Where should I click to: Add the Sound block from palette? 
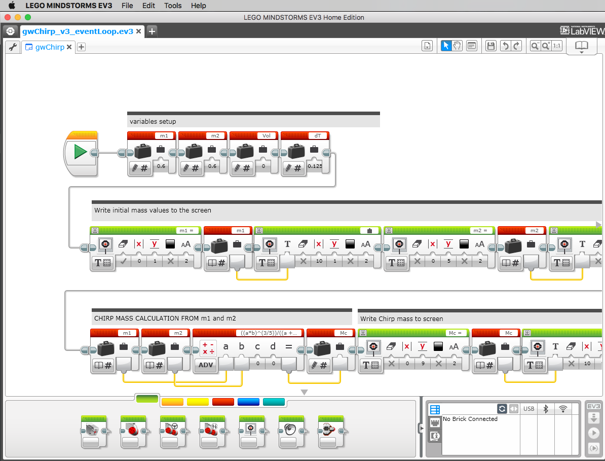(292, 432)
